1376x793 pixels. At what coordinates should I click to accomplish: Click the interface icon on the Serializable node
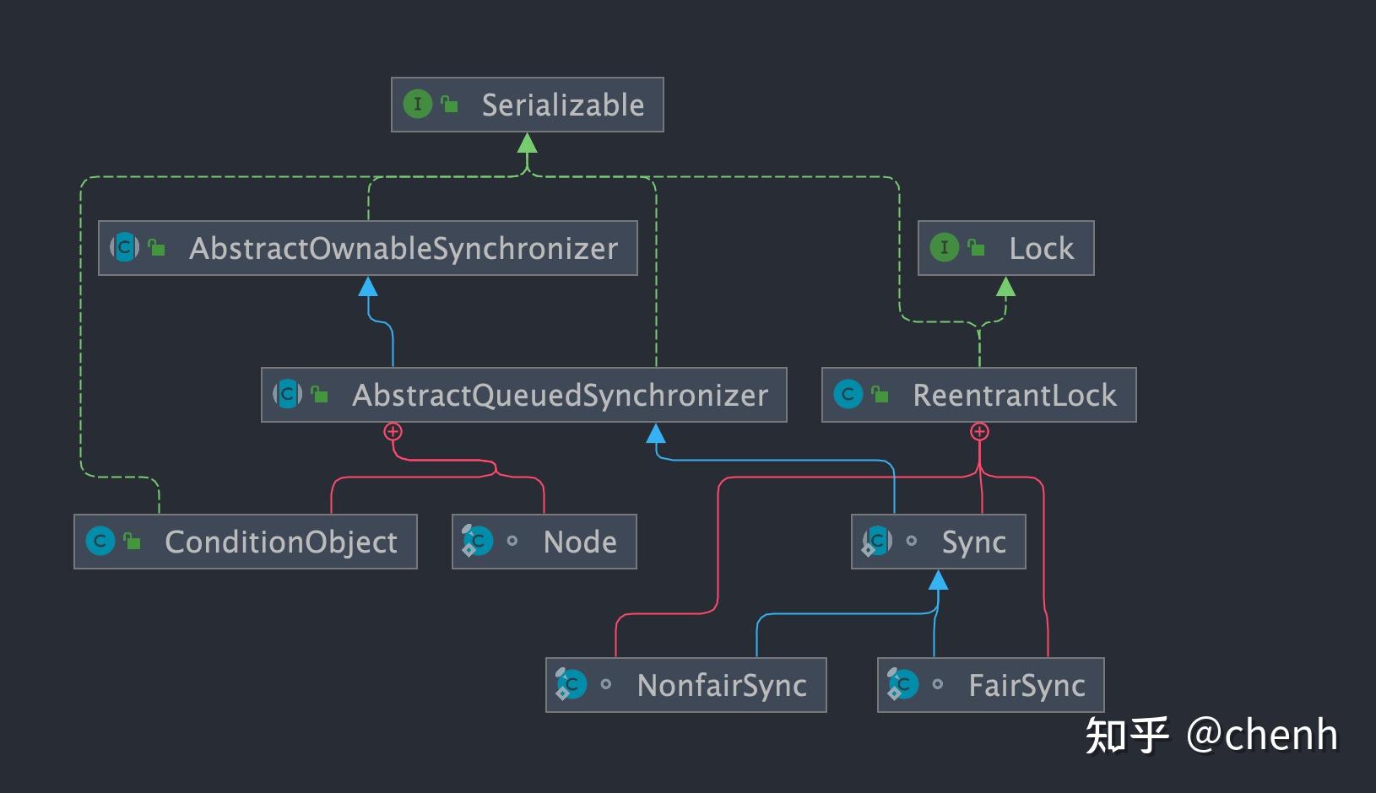click(417, 105)
